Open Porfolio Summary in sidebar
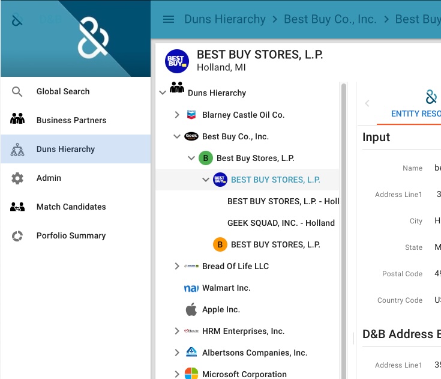Screen dimensions: 441x379 pos(76,235)
